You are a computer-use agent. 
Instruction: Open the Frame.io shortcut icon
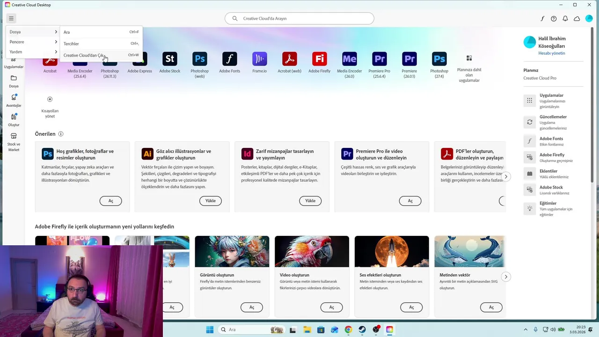pyautogui.click(x=259, y=59)
